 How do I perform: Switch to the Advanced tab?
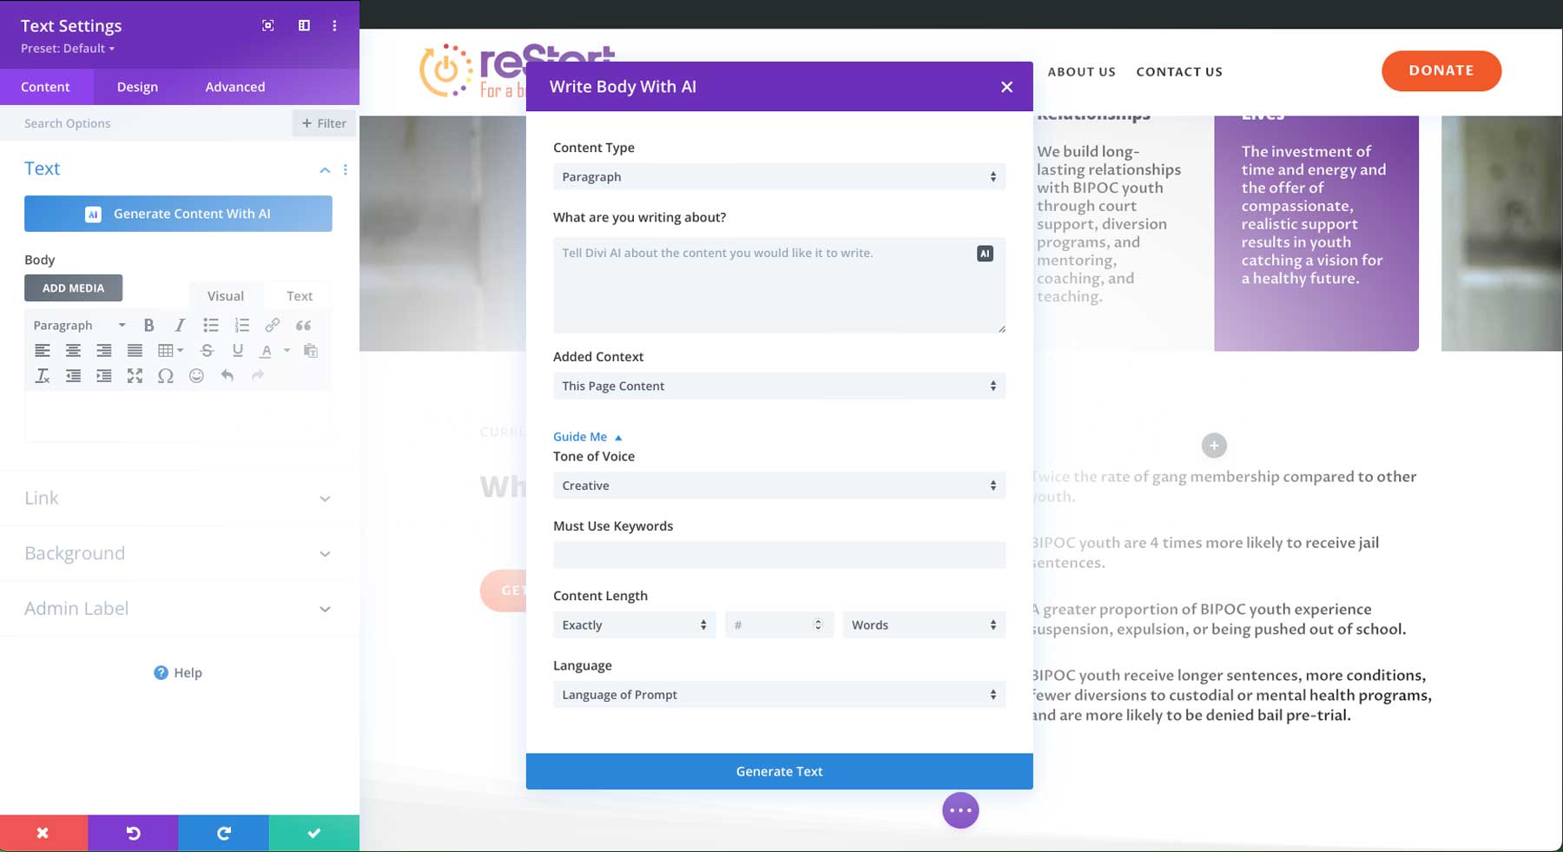[x=234, y=87]
